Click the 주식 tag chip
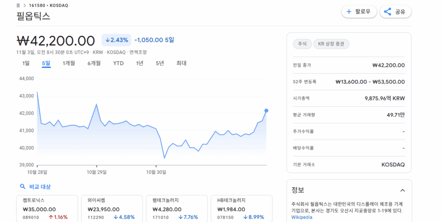The image size is (442, 222). coord(302,44)
